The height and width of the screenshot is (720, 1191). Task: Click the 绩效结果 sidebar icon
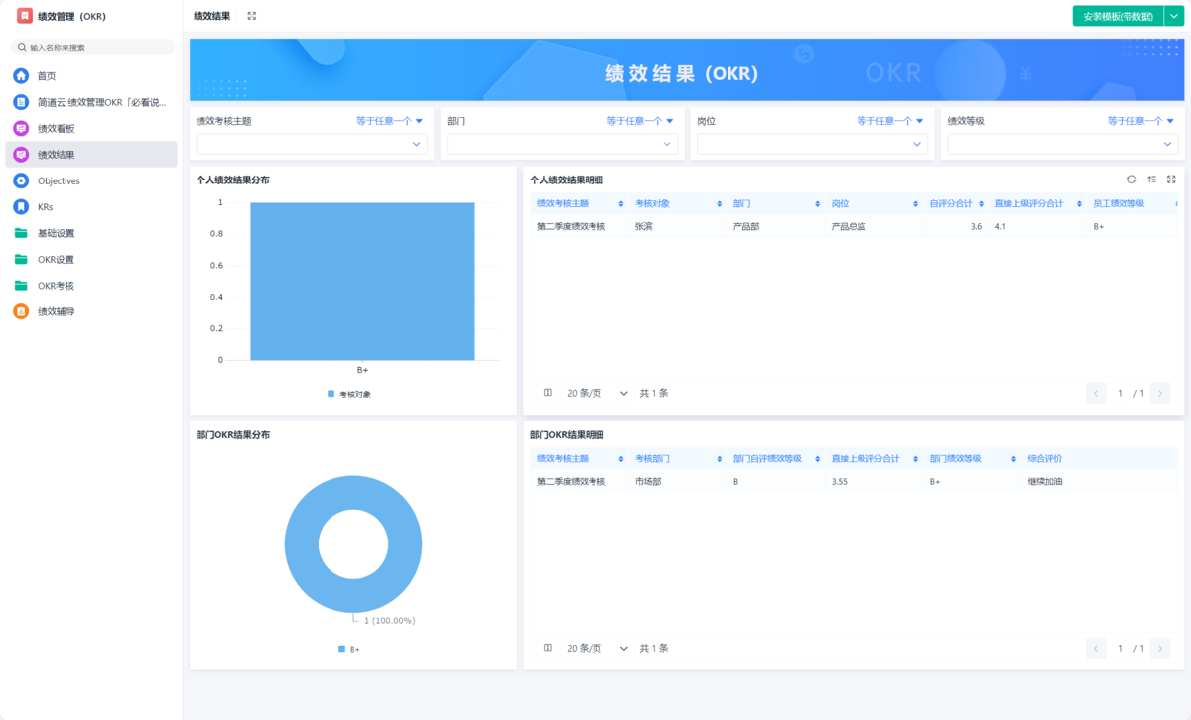[21, 155]
